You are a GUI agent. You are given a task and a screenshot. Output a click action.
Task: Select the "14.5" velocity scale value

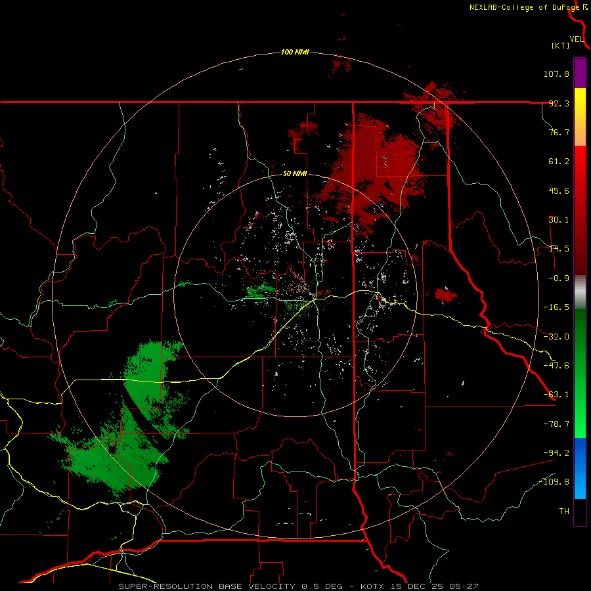(559, 249)
